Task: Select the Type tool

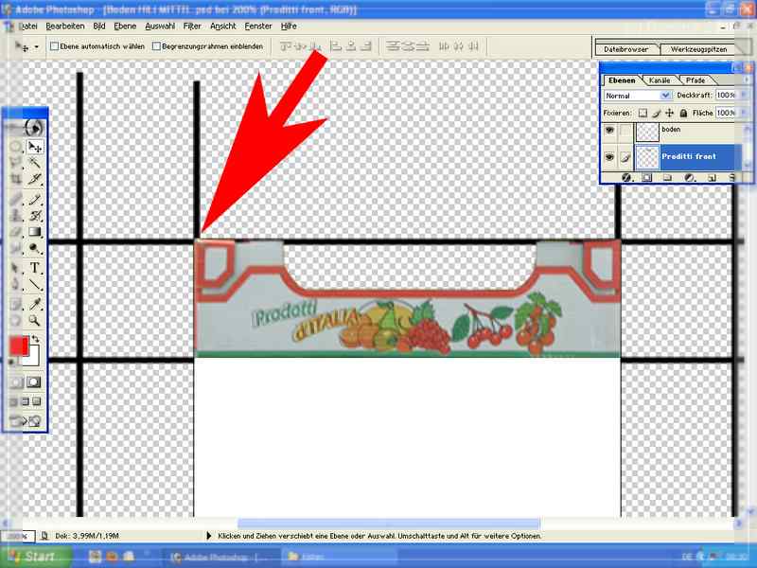Action: (34, 268)
